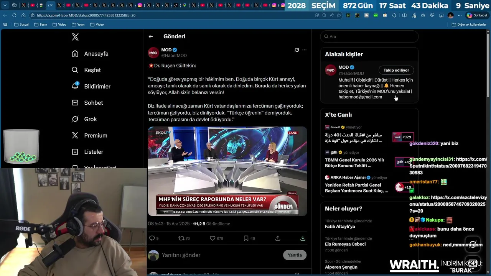Open the post's three-dot more menu

[304, 50]
